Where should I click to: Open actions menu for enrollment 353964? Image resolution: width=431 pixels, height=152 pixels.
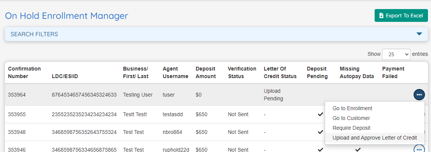pos(419,95)
